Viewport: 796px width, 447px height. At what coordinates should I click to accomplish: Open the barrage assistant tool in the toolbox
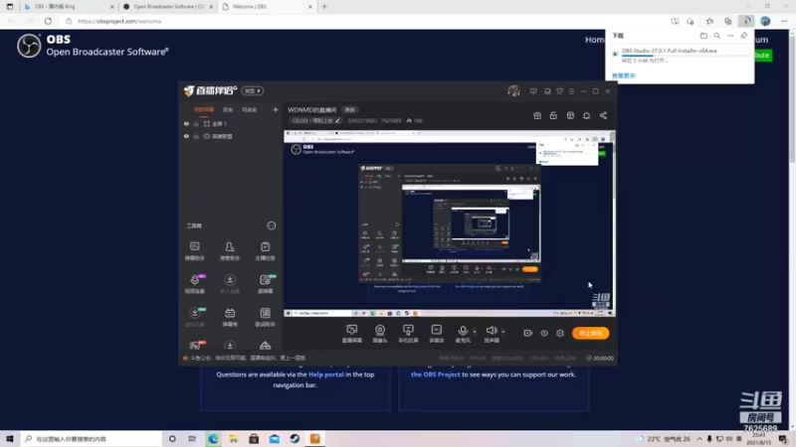click(194, 251)
